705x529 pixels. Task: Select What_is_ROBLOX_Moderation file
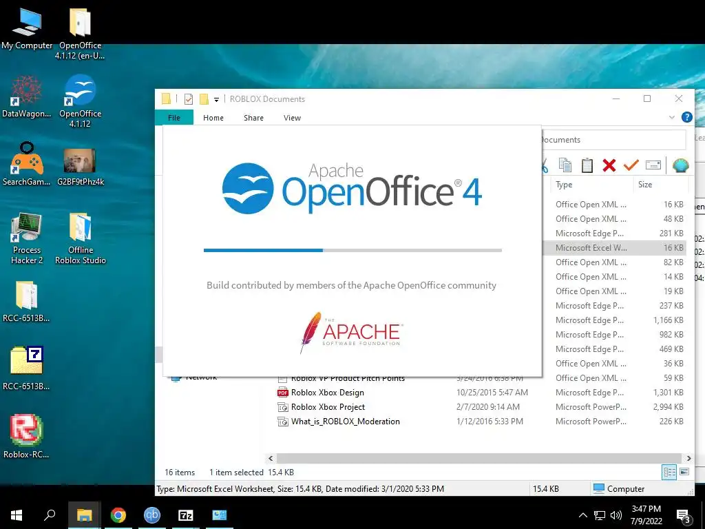click(x=346, y=421)
